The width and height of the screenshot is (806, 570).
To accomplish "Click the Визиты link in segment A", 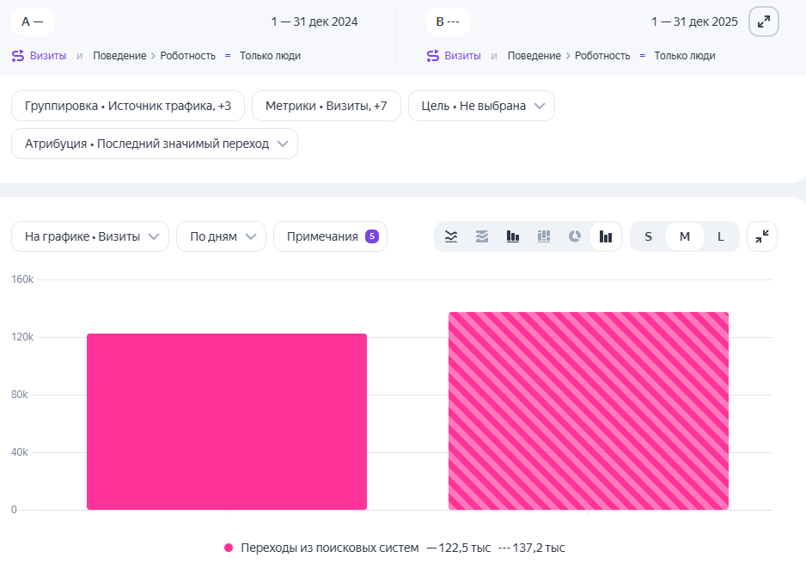I will pos(48,56).
